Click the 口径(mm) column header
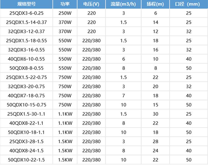This screenshot has height=167, width=208. [189, 4]
